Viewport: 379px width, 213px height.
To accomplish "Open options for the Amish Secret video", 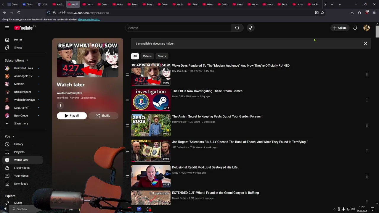I will tap(367, 125).
